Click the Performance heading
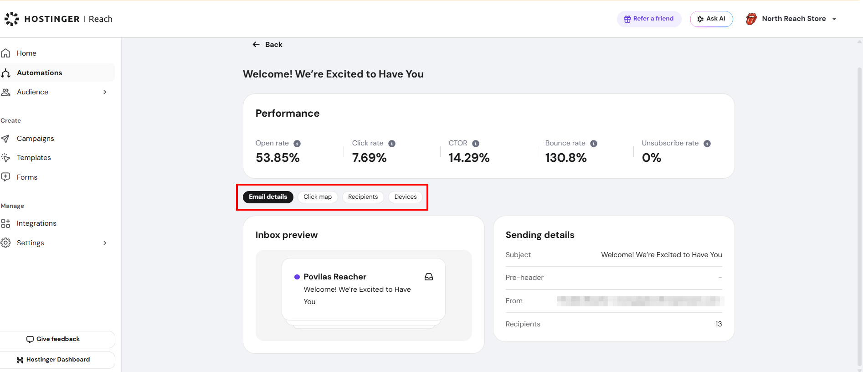 click(288, 114)
